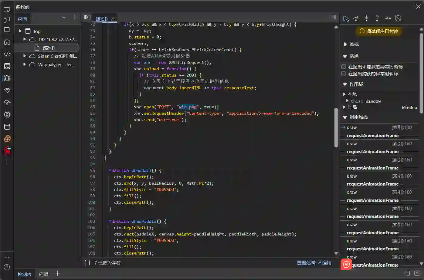Click the coverage not-applicable link
The width and height of the screenshot is (424, 280).
tap(314, 263)
